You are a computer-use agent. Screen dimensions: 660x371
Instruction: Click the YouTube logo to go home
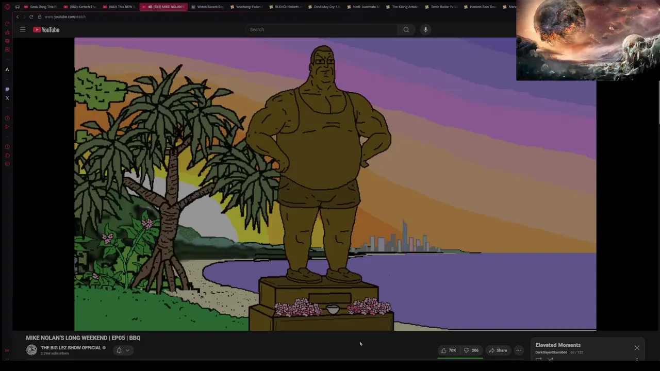[46, 29]
